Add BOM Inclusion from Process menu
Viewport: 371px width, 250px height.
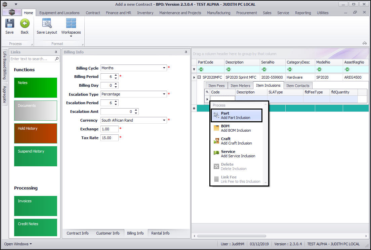point(237,128)
